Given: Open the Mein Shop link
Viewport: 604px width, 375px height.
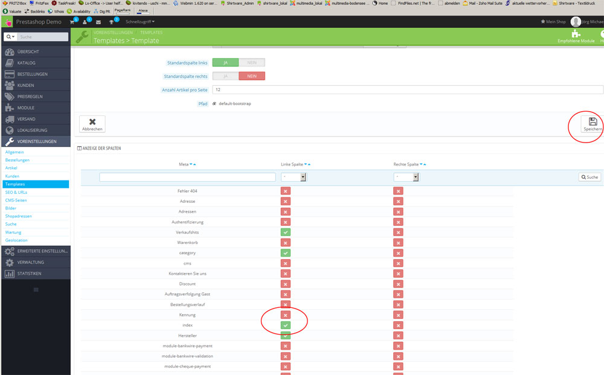Looking at the screenshot, I should (x=553, y=22).
